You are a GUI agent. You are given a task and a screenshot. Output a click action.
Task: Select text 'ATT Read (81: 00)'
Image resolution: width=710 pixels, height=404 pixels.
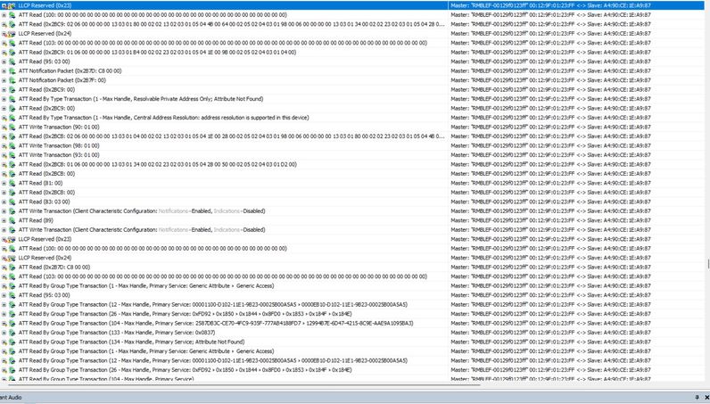(40, 183)
